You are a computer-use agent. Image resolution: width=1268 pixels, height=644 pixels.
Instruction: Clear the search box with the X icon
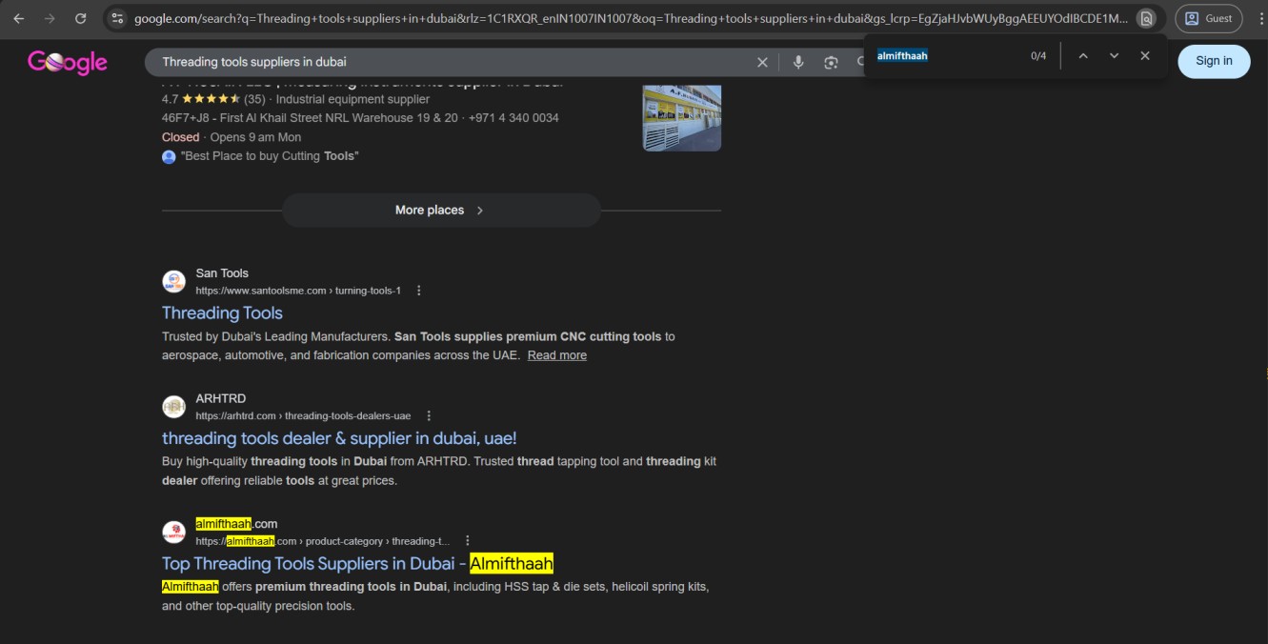click(762, 62)
